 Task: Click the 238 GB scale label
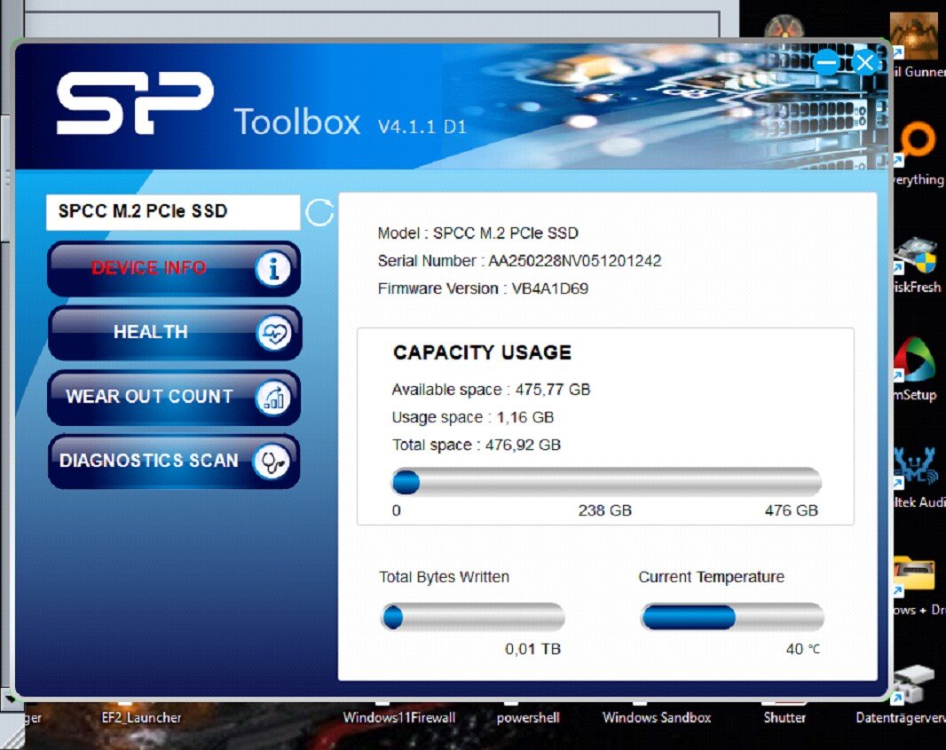(604, 510)
